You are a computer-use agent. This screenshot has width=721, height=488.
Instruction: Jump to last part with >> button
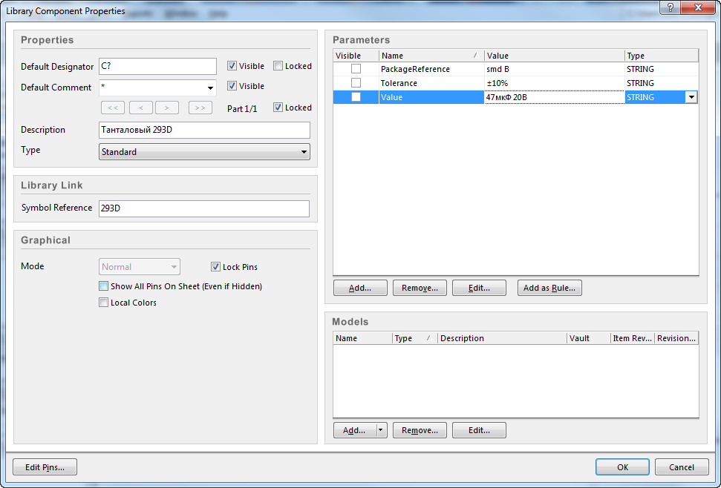tap(200, 108)
